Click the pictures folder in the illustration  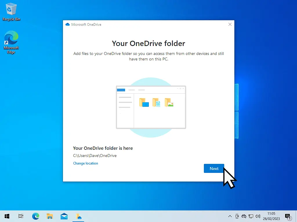(169, 102)
